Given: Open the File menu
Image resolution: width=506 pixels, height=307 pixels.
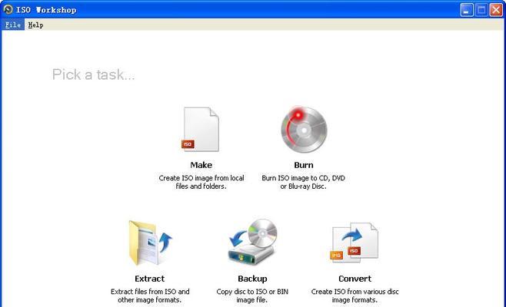Looking at the screenshot, I should [x=13, y=25].
